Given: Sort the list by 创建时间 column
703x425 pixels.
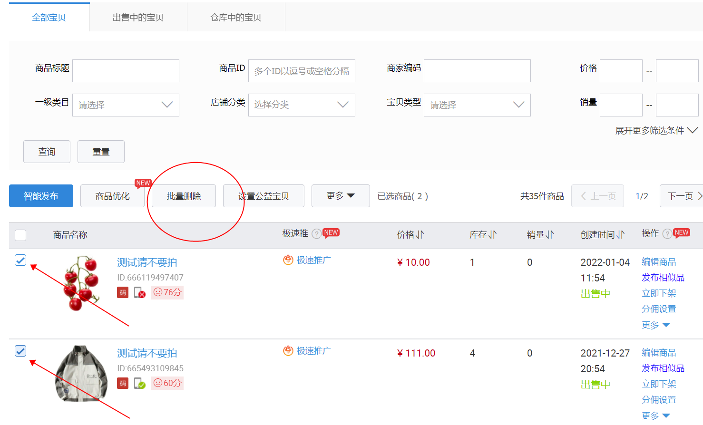Looking at the screenshot, I should tap(602, 235).
